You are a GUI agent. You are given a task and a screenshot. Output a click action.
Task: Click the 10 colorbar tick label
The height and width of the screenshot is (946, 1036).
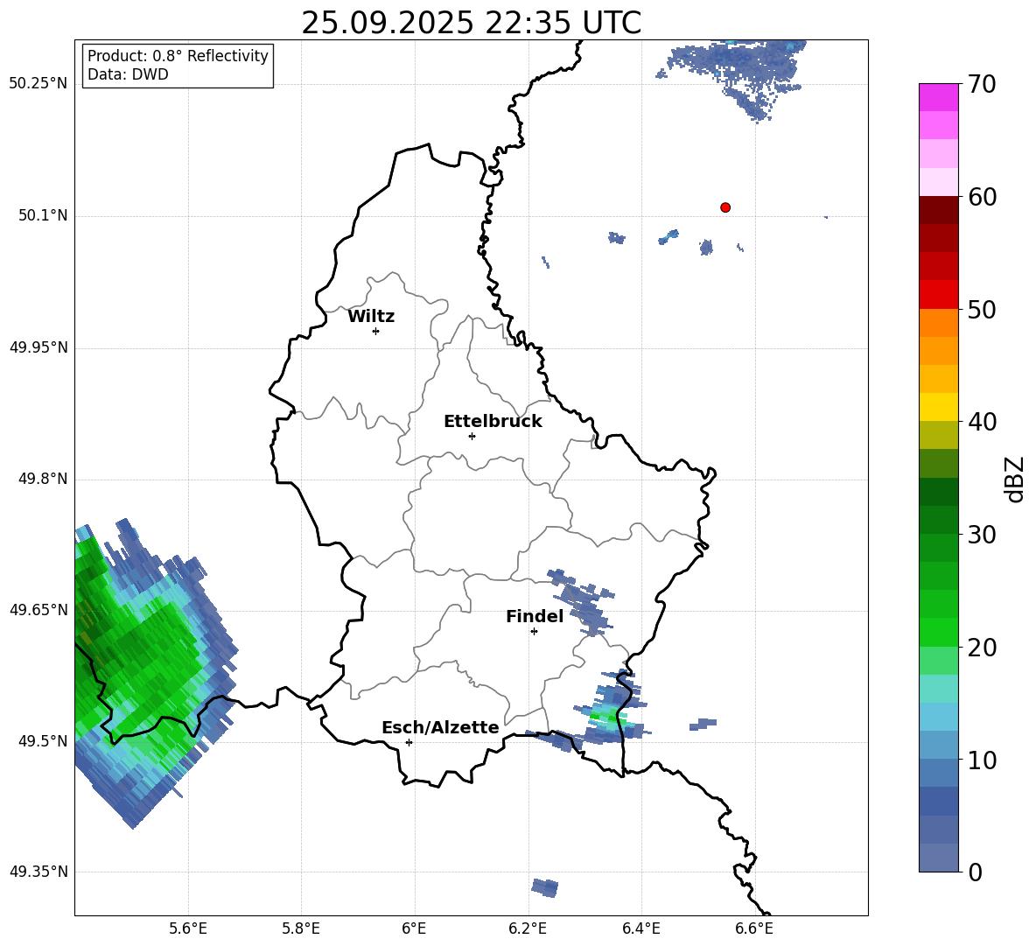point(981,760)
